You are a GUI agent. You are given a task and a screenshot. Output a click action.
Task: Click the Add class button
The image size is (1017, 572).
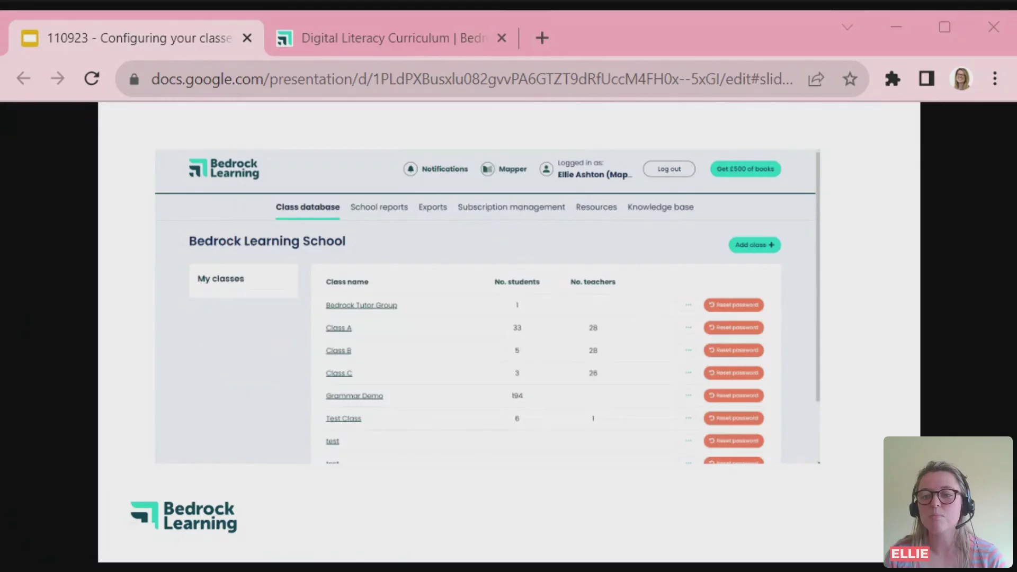point(754,245)
